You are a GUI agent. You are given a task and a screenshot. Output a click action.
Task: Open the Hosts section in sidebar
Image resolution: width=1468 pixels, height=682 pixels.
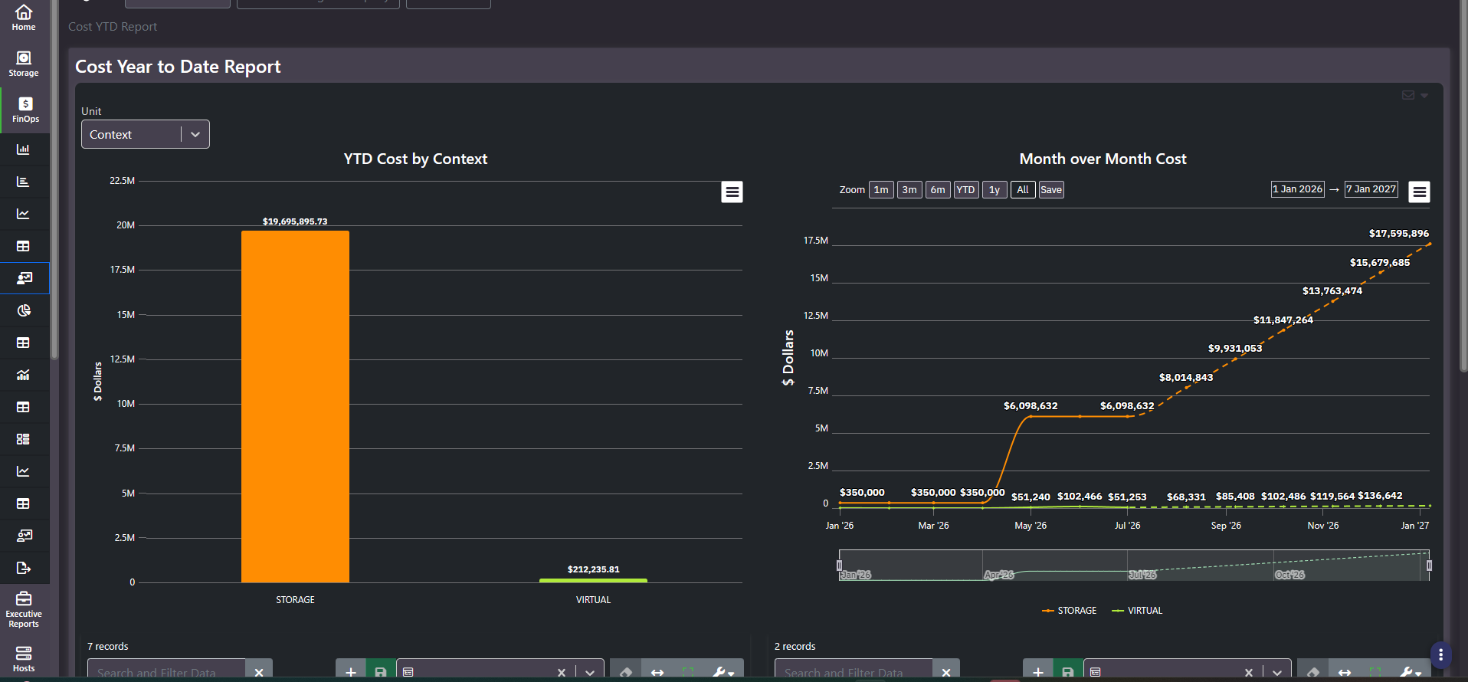click(x=24, y=658)
